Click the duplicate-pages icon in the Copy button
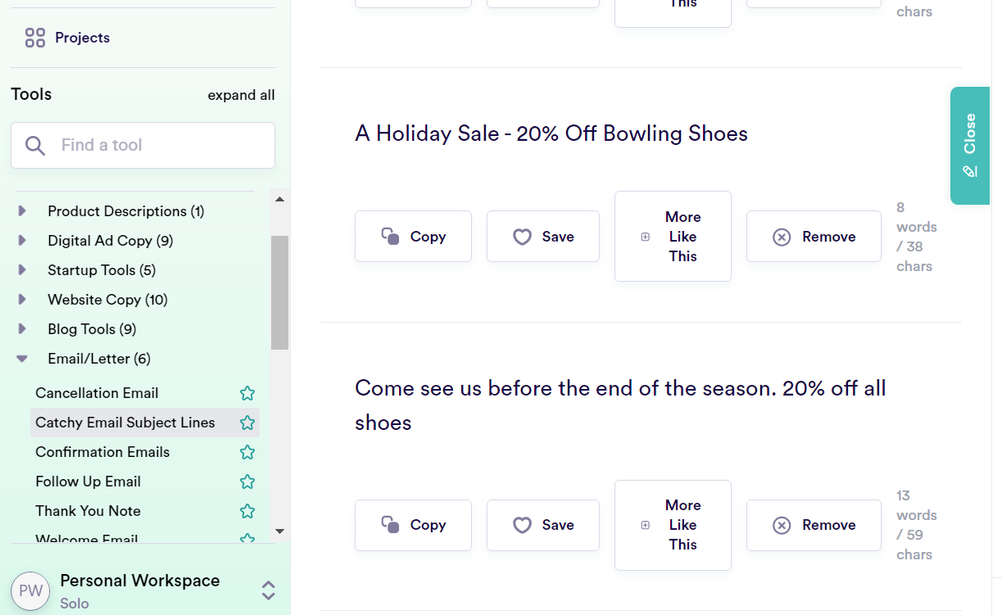1002x615 pixels. point(392,236)
